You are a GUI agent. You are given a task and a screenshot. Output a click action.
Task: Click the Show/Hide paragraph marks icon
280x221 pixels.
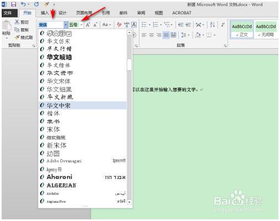(223, 24)
